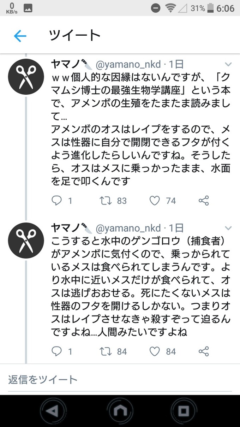Open the options chevron on the first tweet

[x=227, y=64]
